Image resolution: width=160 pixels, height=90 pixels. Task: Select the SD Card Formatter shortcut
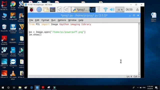13,52
